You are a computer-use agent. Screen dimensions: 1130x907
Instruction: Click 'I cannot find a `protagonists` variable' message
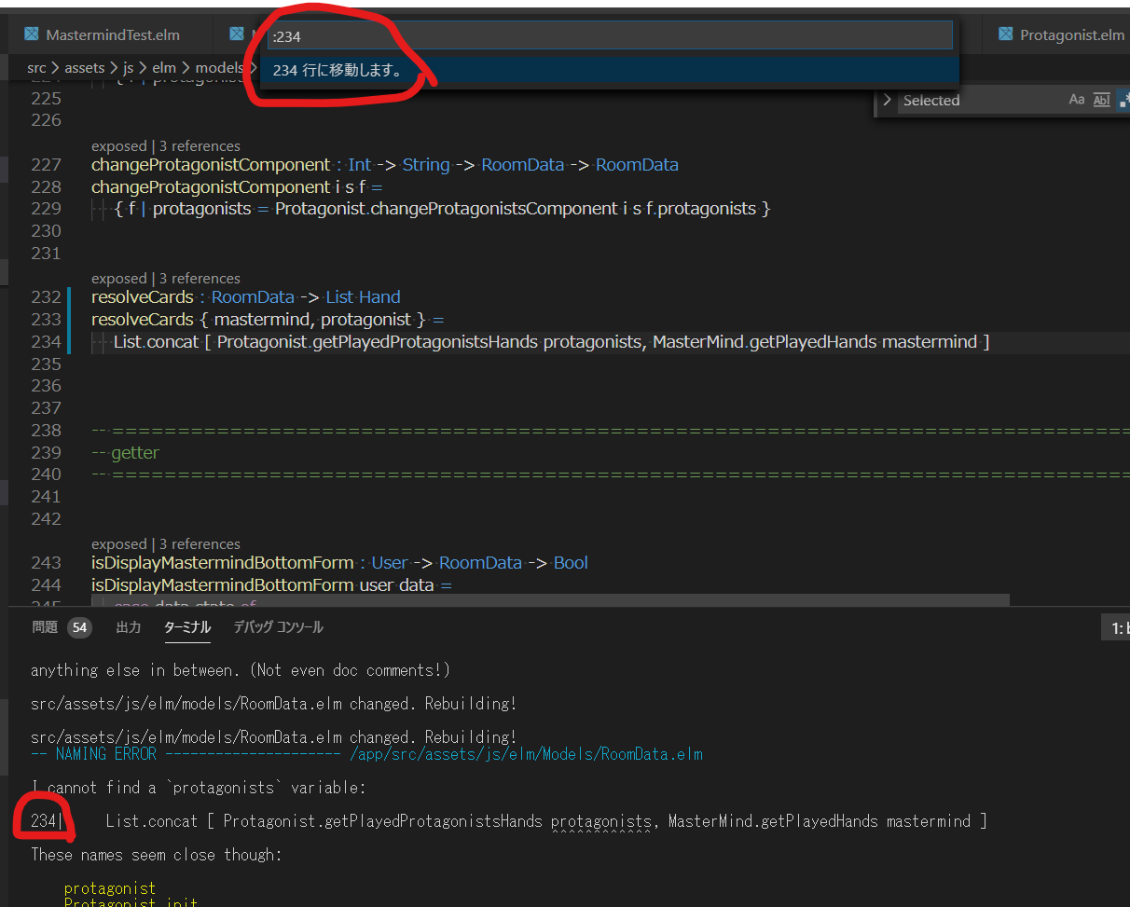[199, 788]
